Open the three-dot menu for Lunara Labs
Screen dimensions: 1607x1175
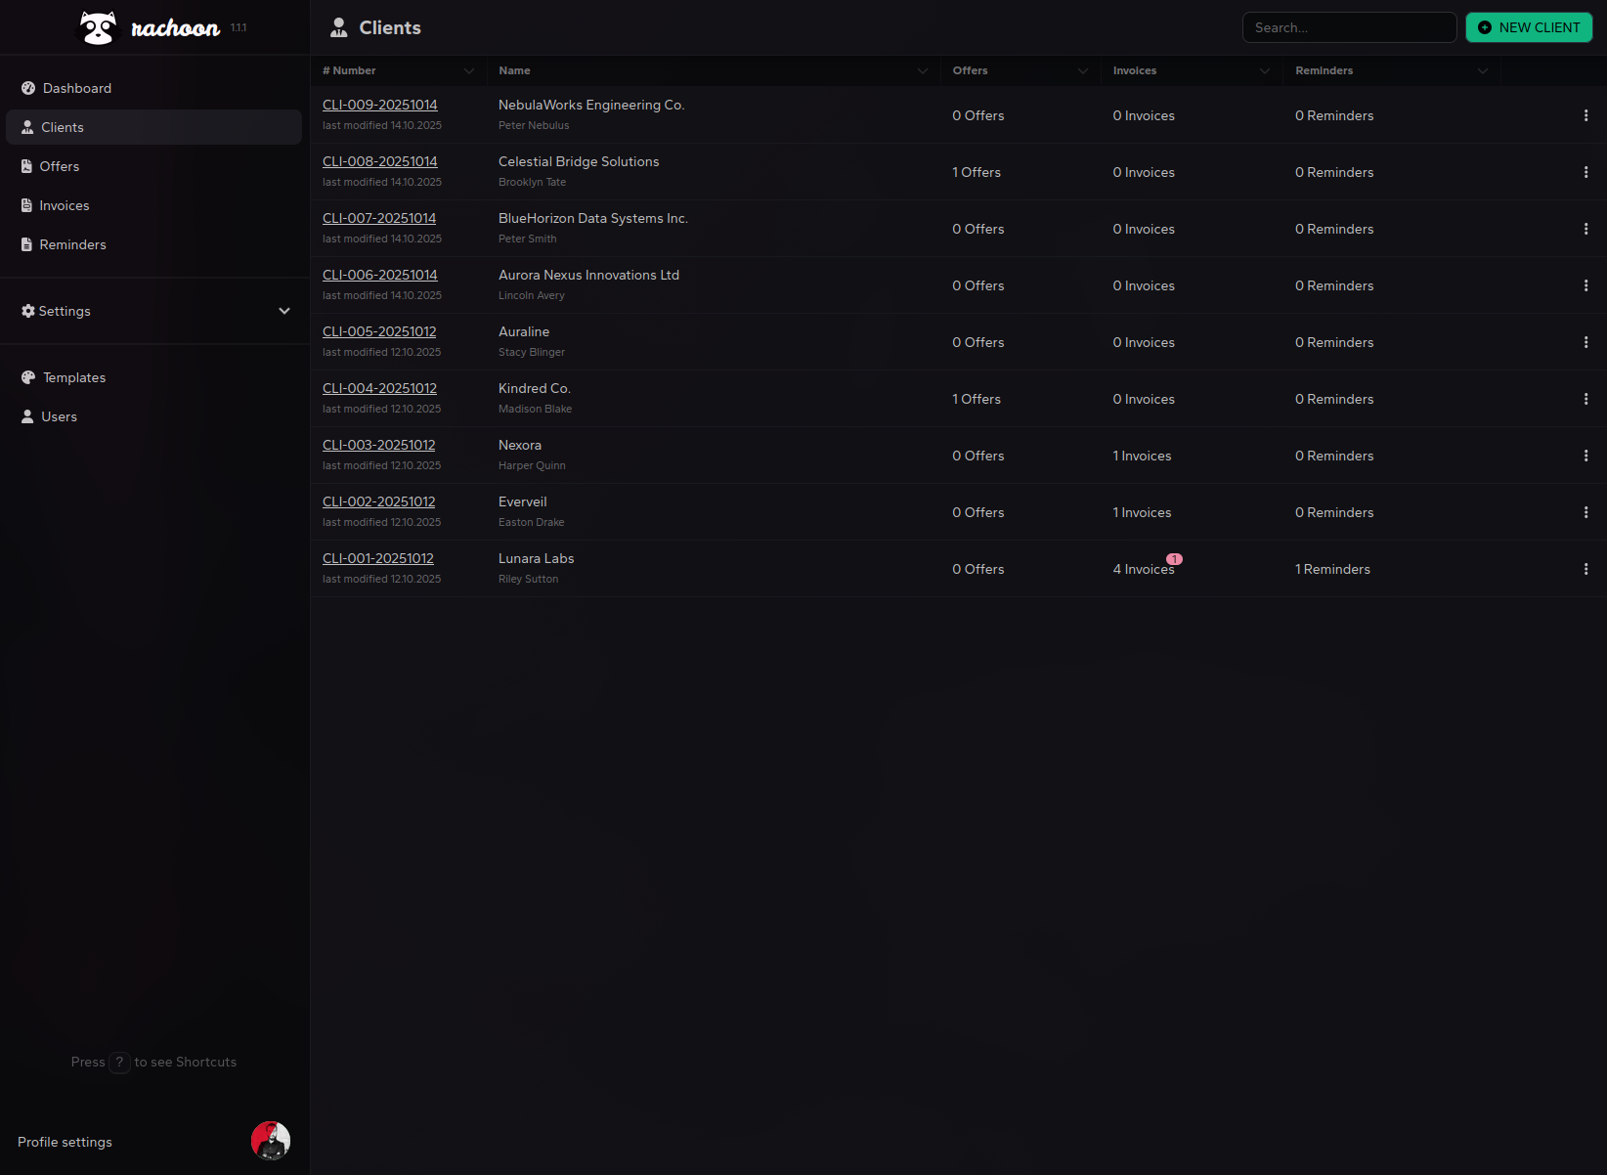[1585, 569]
